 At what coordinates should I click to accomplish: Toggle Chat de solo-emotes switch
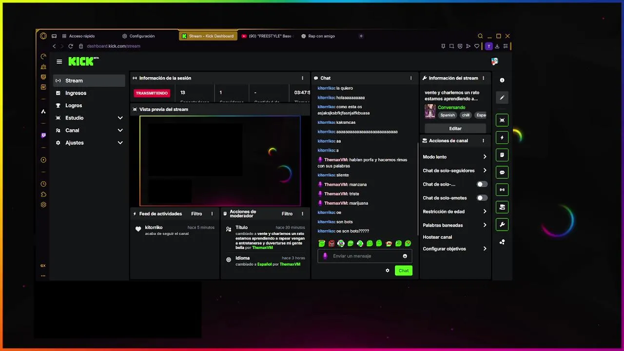[x=482, y=198]
